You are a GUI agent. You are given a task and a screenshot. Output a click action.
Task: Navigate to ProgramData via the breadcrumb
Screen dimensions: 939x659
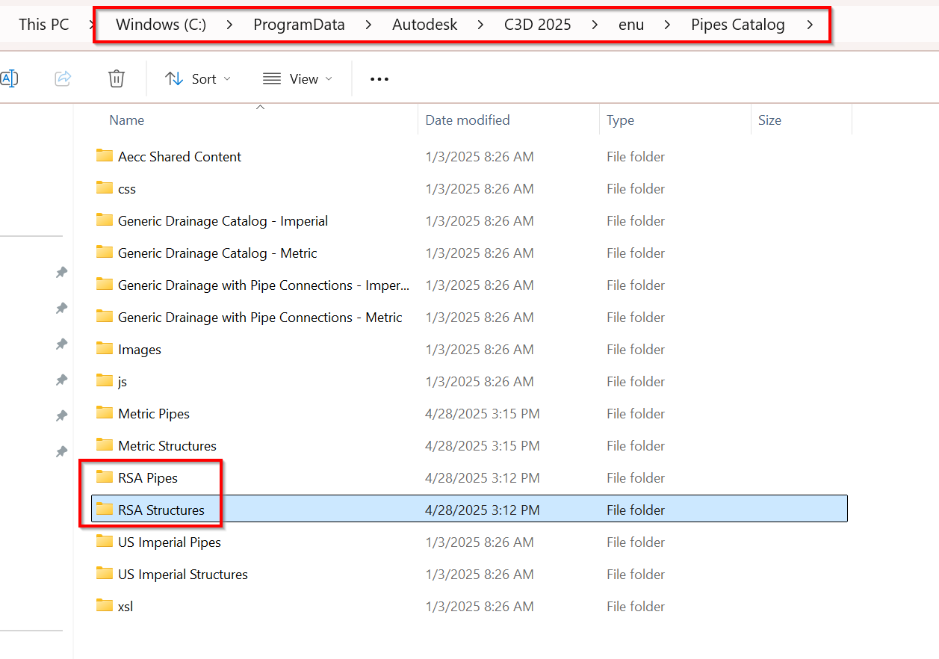point(299,24)
